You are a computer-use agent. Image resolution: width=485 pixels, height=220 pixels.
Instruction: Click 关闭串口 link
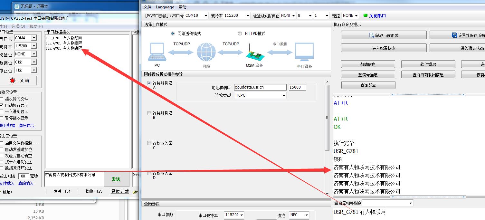point(377,15)
